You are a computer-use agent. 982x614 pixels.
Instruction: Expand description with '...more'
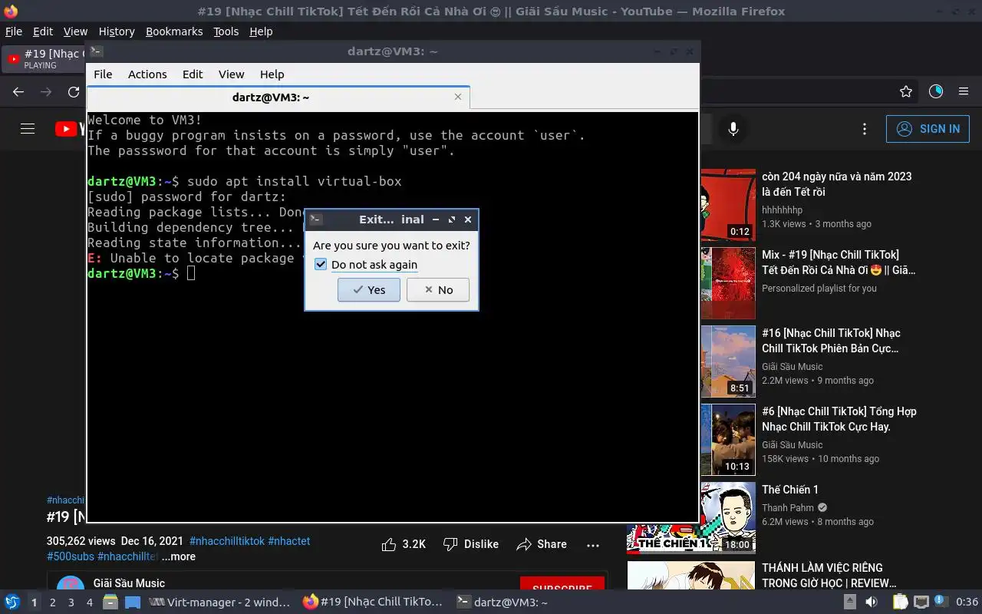pyautogui.click(x=178, y=556)
